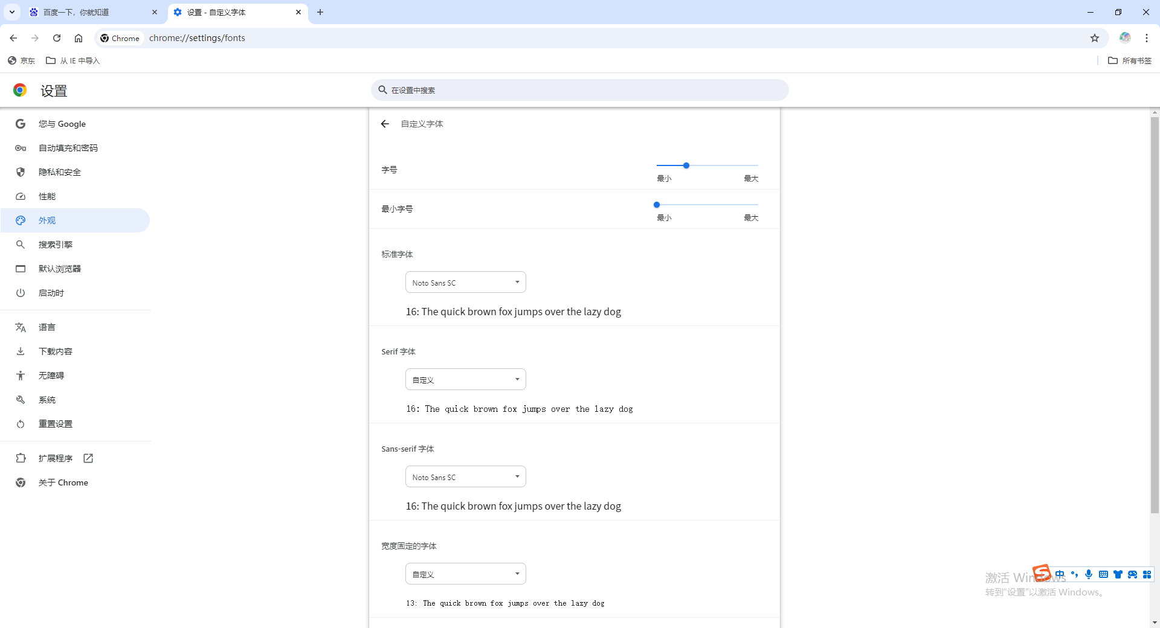Open the 自动填充和密码 settings section

point(75,148)
